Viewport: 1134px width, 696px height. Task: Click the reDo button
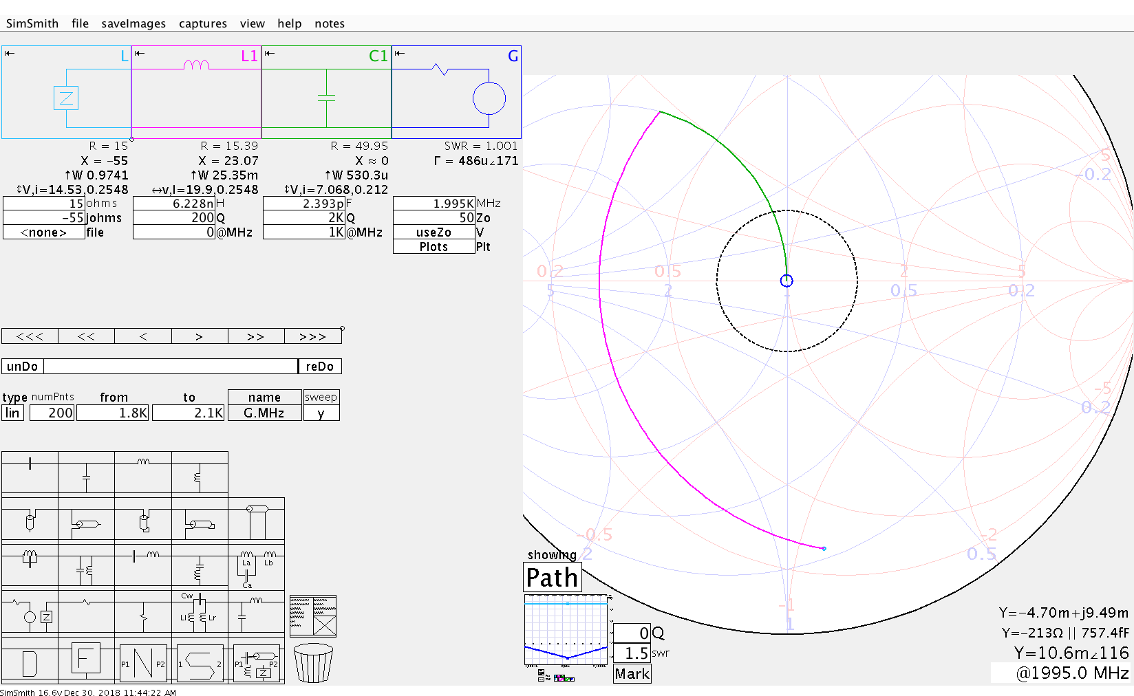[x=320, y=367]
